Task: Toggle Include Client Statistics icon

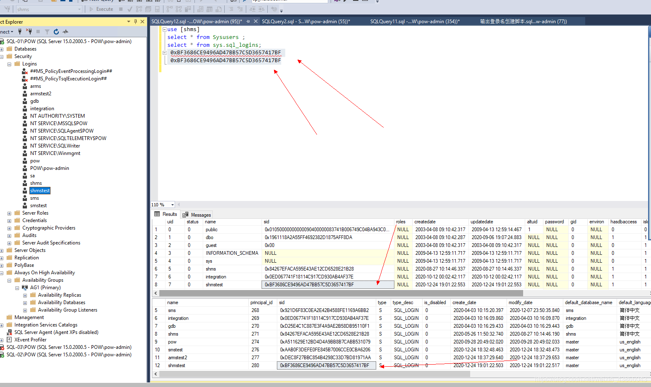Action: pos(188,9)
